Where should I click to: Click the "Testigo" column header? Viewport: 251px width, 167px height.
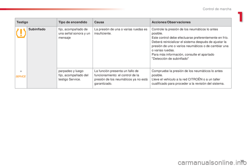click(x=22, y=22)
